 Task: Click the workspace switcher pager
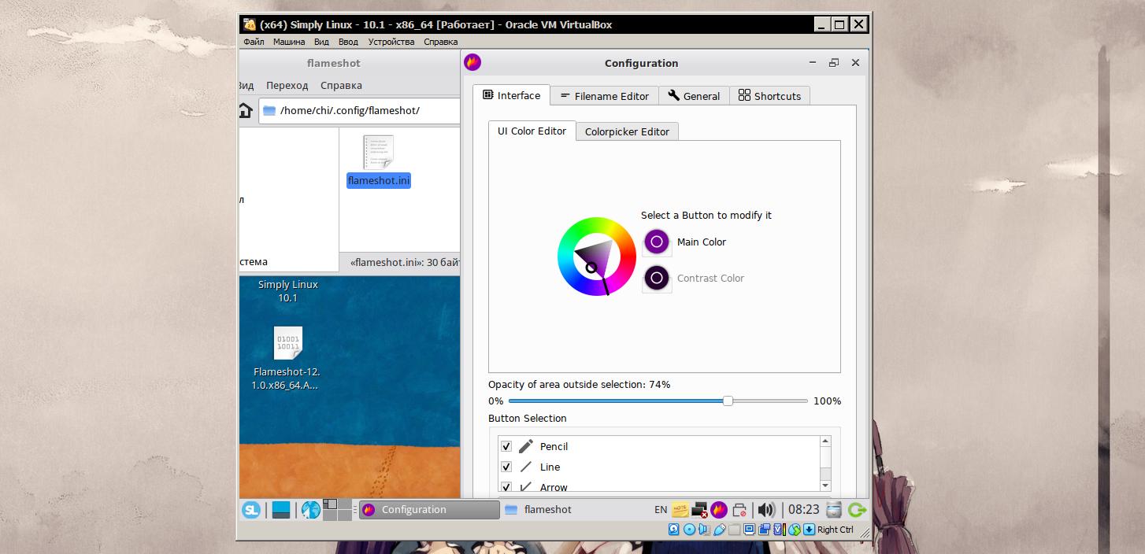click(337, 509)
